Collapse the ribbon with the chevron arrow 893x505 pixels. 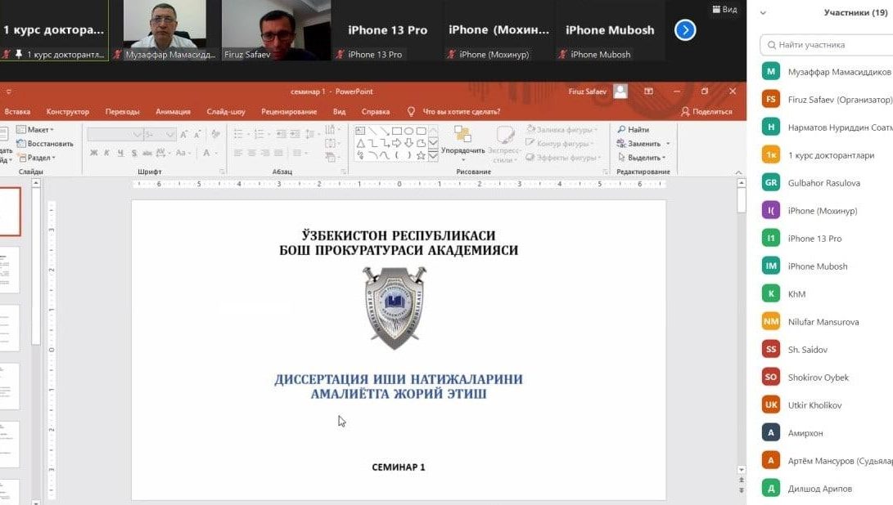pos(738,172)
